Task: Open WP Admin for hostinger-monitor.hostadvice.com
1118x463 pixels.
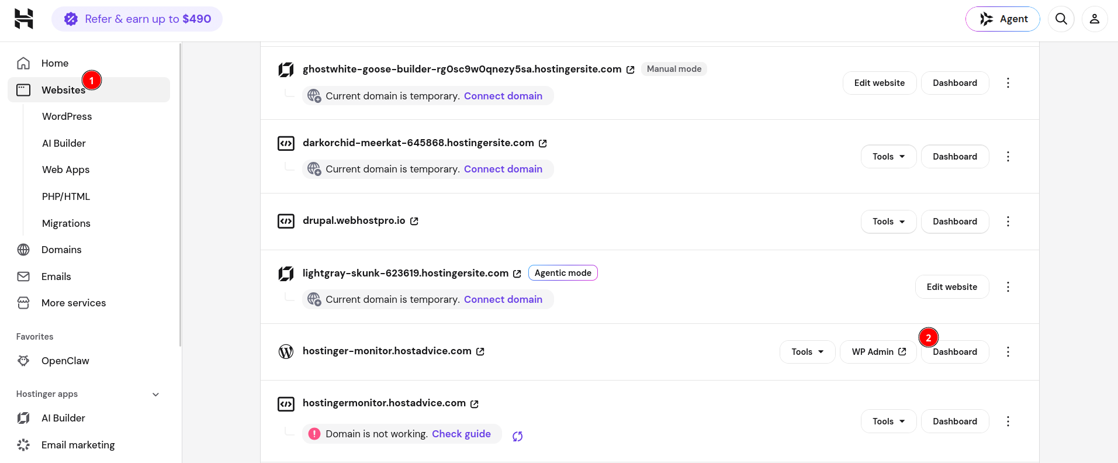Action: [878, 352]
